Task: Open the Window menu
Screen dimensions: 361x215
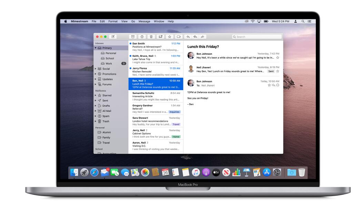Action: [159, 21]
